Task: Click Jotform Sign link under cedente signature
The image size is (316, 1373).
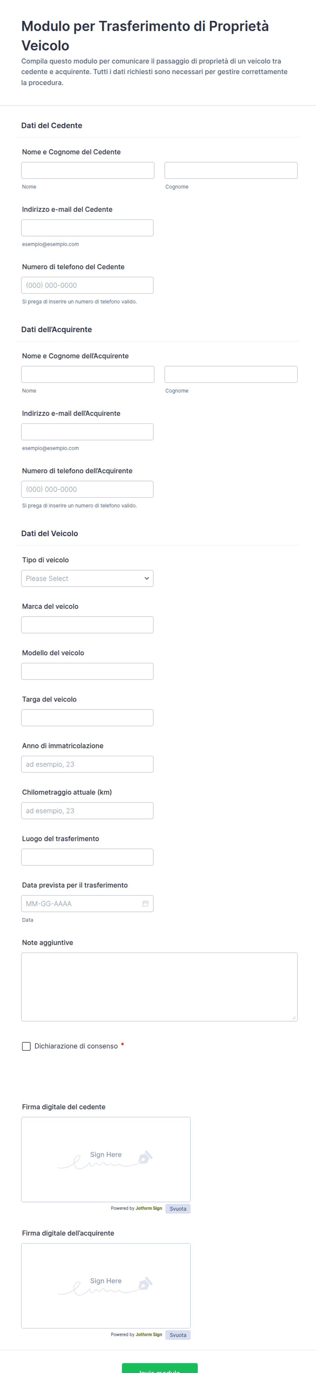Action: [x=148, y=1208]
